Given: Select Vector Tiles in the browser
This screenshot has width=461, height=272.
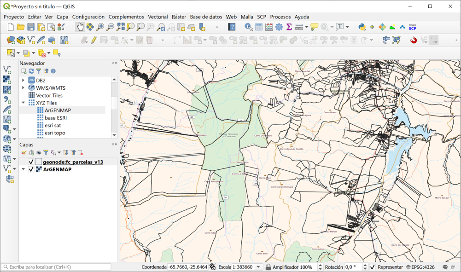Looking at the screenshot, I should (x=49, y=95).
